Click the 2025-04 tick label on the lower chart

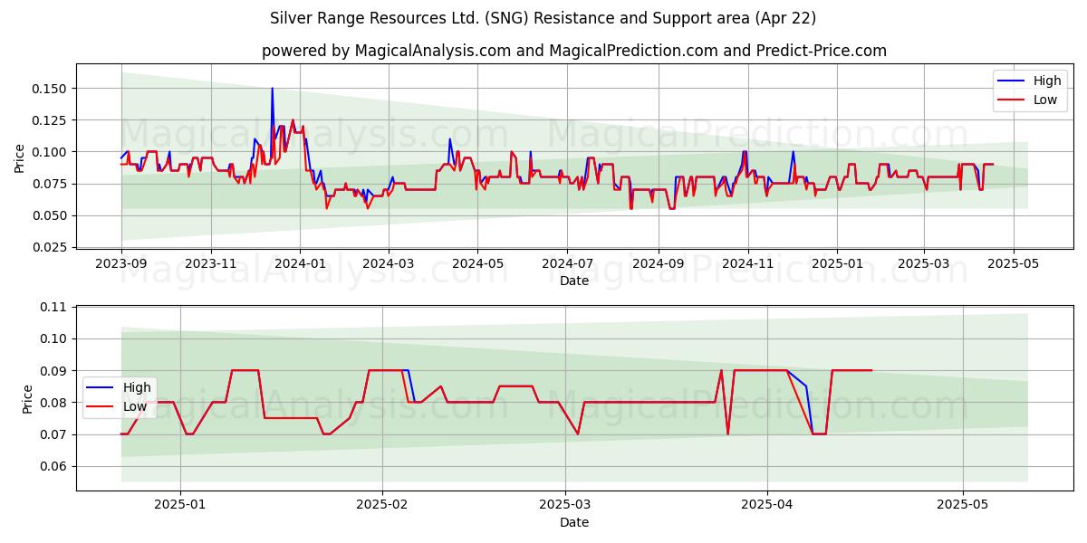767,505
